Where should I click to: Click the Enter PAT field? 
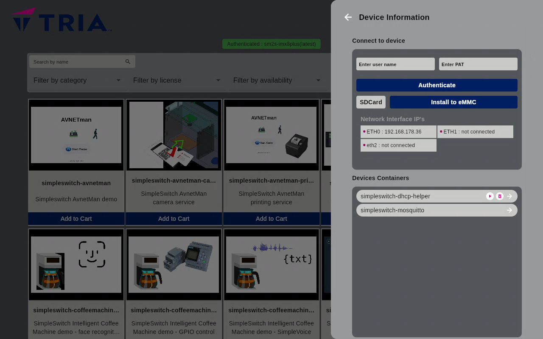[478, 64]
